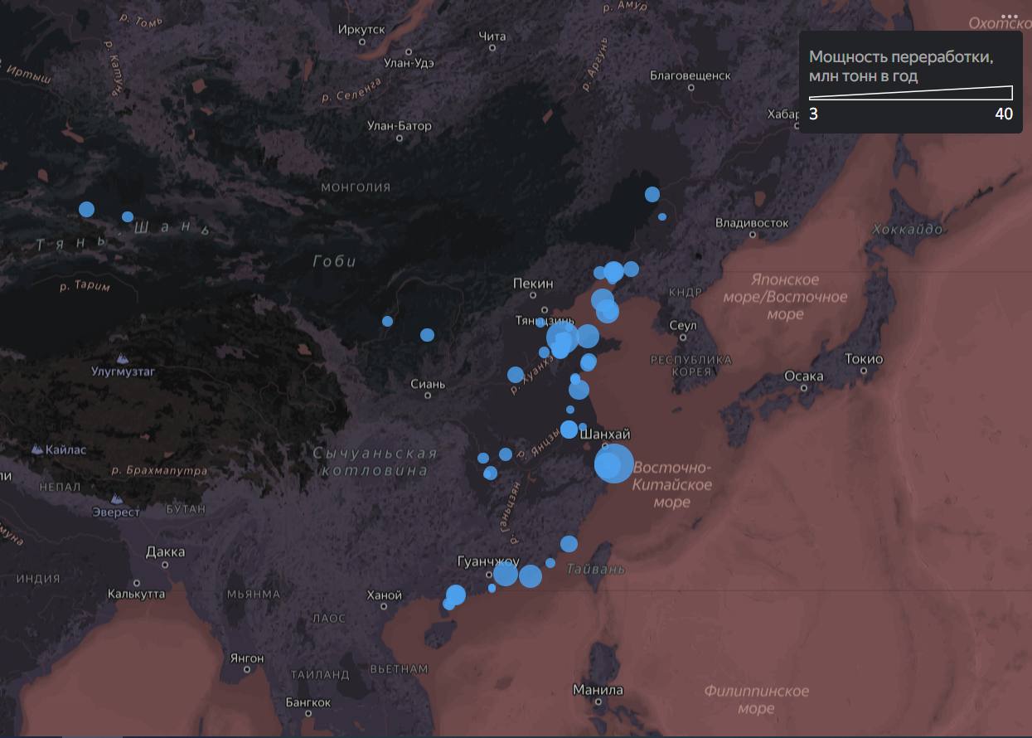Open the three-dots options menu
The image size is (1032, 738).
1009,17
